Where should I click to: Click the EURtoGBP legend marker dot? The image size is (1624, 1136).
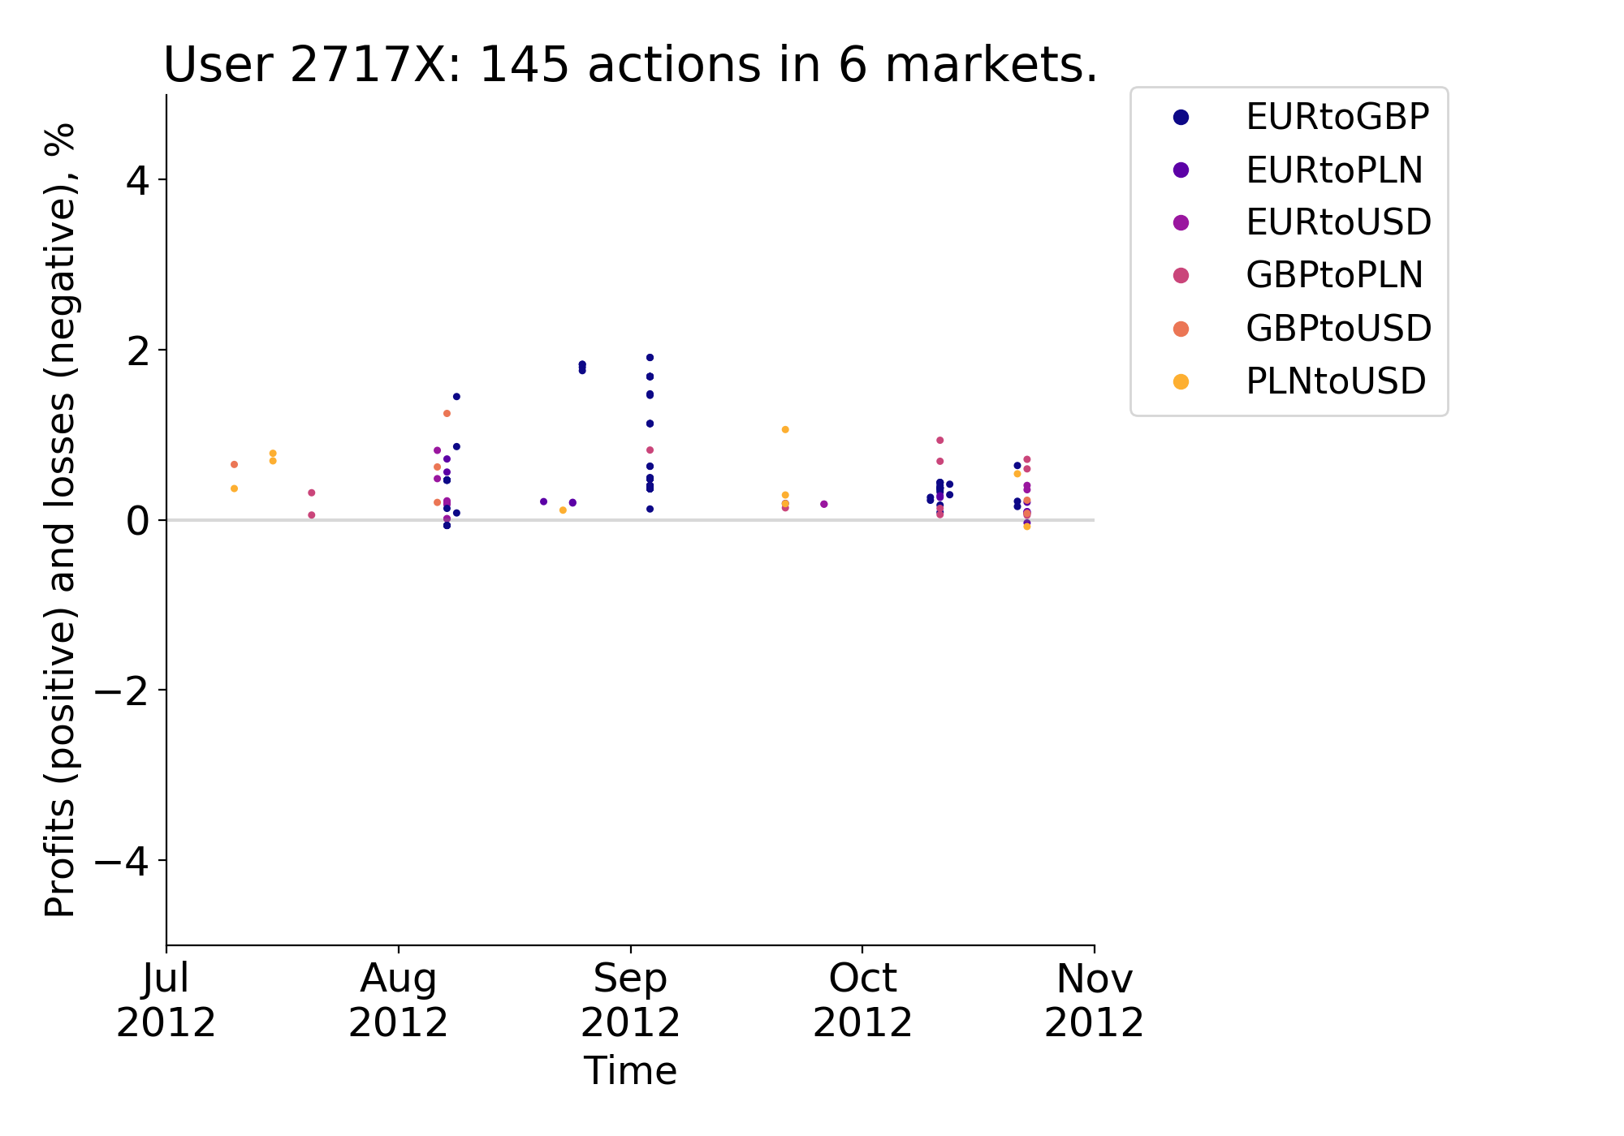click(x=1181, y=118)
